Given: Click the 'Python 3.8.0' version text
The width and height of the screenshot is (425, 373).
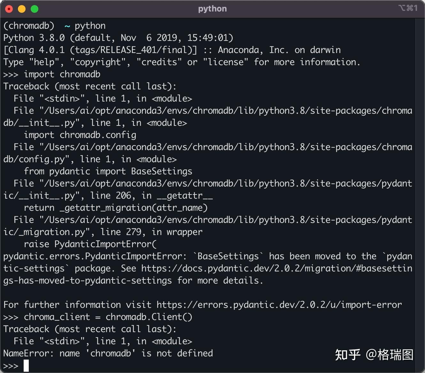Looking at the screenshot, I should point(34,38).
